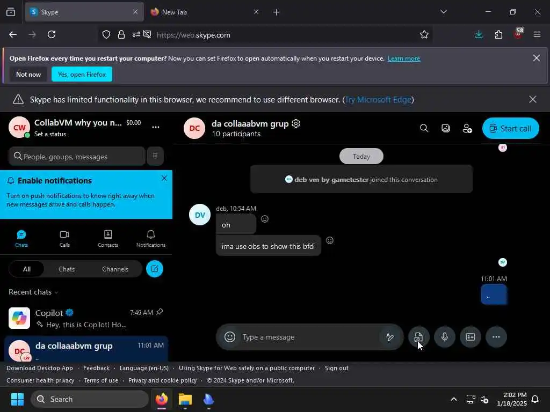Dismiss the Open Firefox startup prompt
The image size is (550, 412).
click(x=537, y=58)
